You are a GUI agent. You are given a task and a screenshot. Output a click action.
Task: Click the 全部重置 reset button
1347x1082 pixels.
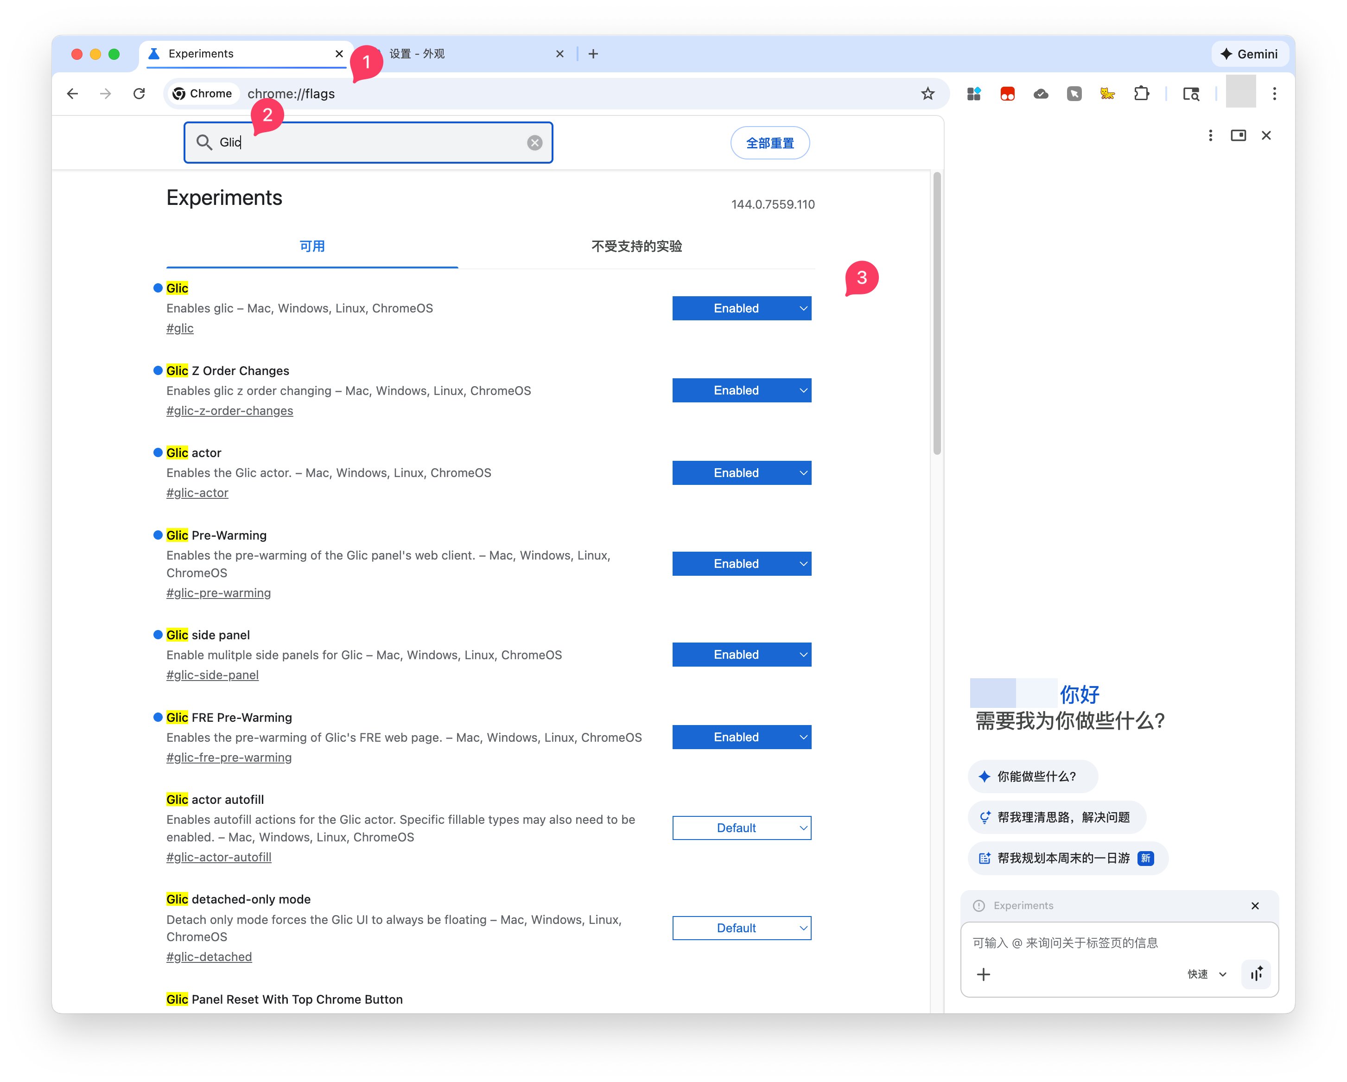[x=770, y=143]
